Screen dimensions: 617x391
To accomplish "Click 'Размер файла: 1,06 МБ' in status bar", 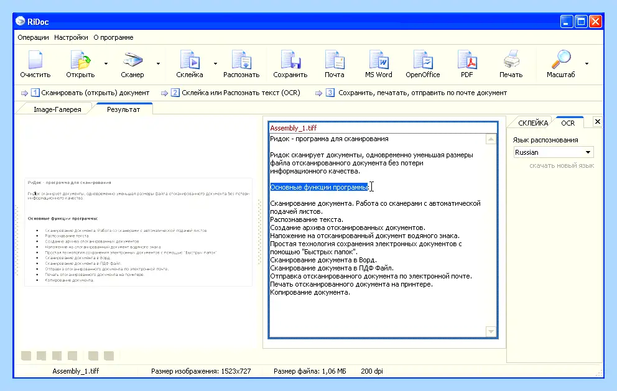I will tap(310, 371).
